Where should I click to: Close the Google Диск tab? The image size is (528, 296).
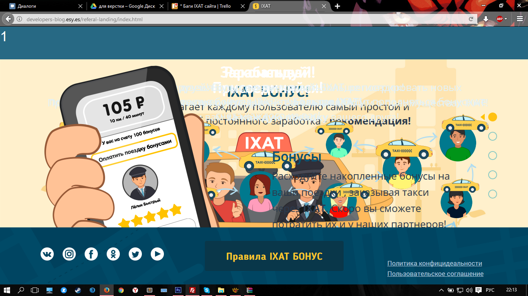tap(162, 6)
